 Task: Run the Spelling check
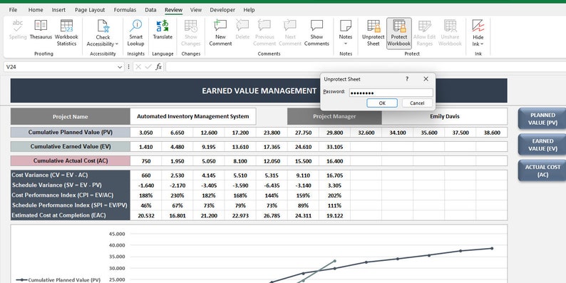[x=18, y=30]
